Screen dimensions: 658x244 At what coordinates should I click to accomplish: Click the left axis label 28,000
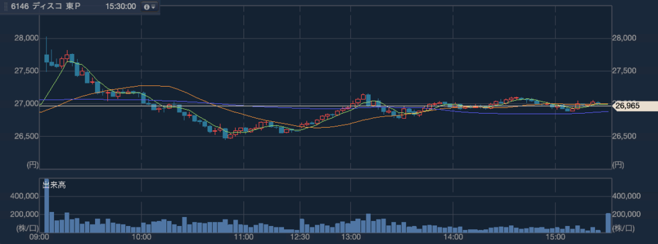tap(26, 38)
